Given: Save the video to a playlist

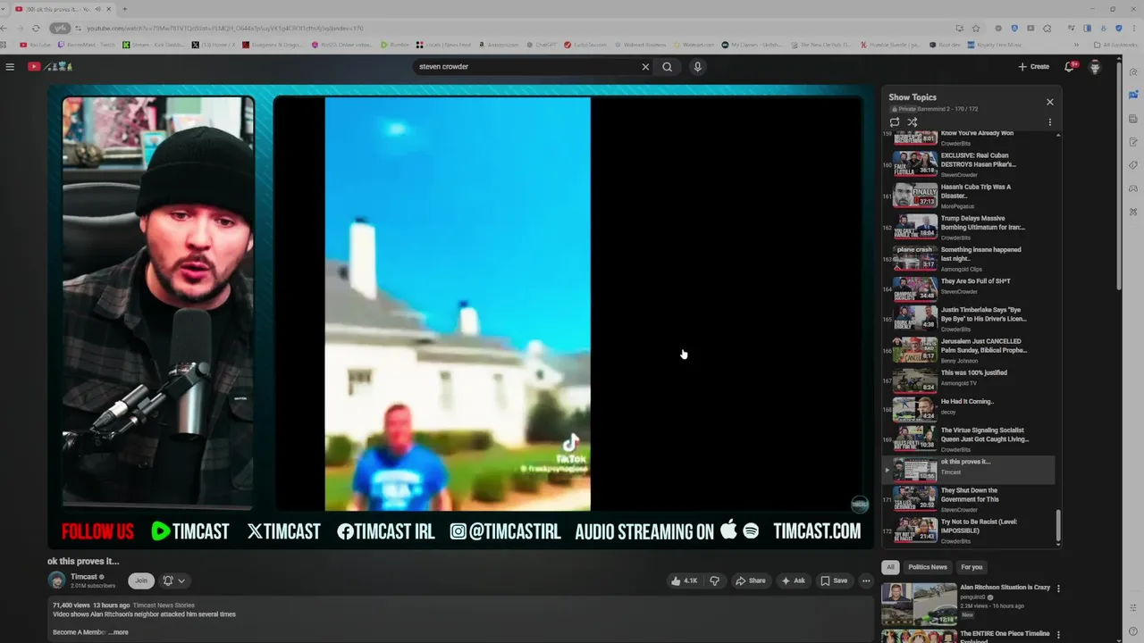Looking at the screenshot, I should point(834,580).
